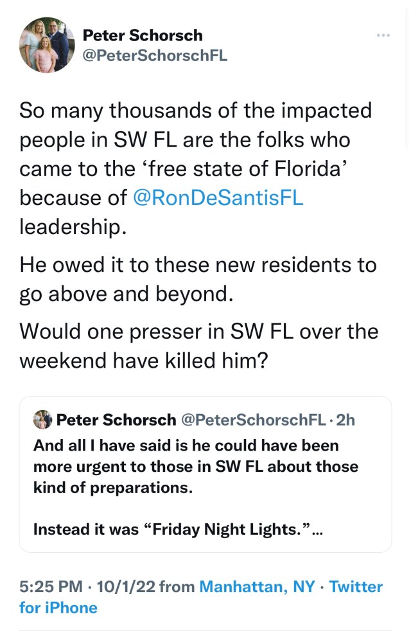
Task: Open the @RonDeSantisFL mention link
Action: pos(218,198)
